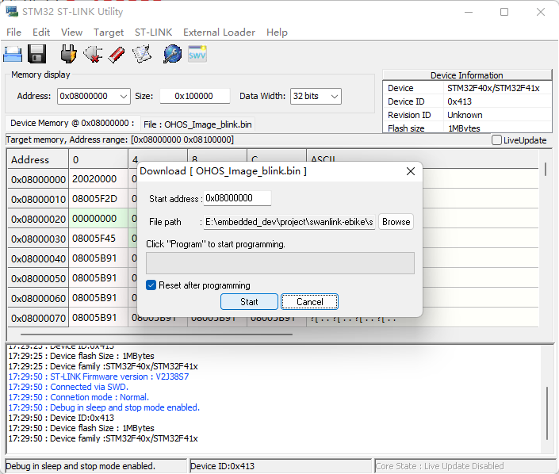Click Browse to choose file

pos(396,222)
